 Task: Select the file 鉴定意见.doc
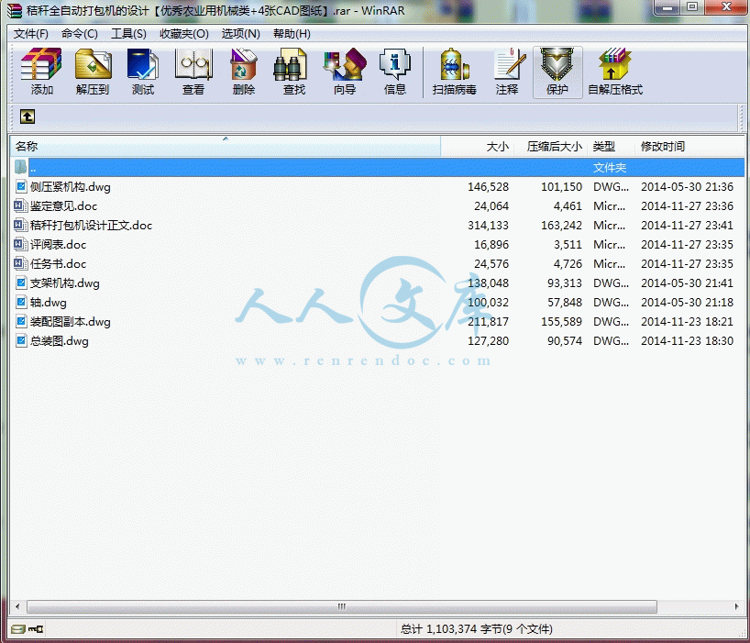[63, 206]
